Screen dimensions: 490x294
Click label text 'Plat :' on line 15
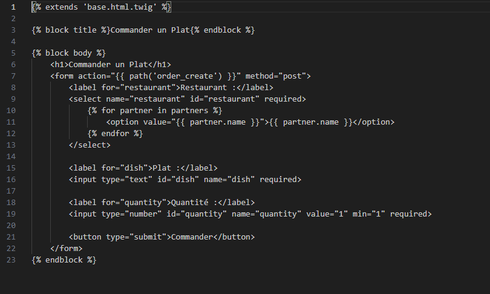click(x=166, y=168)
